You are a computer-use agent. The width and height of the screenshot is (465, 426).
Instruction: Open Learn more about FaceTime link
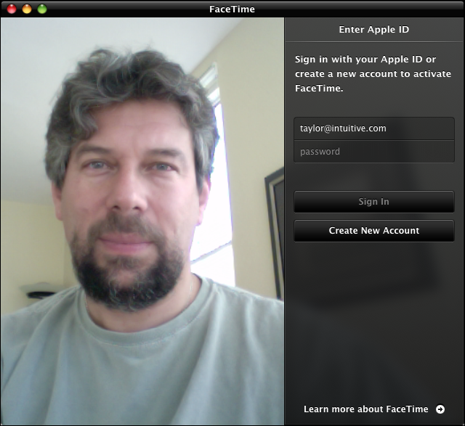click(x=366, y=409)
